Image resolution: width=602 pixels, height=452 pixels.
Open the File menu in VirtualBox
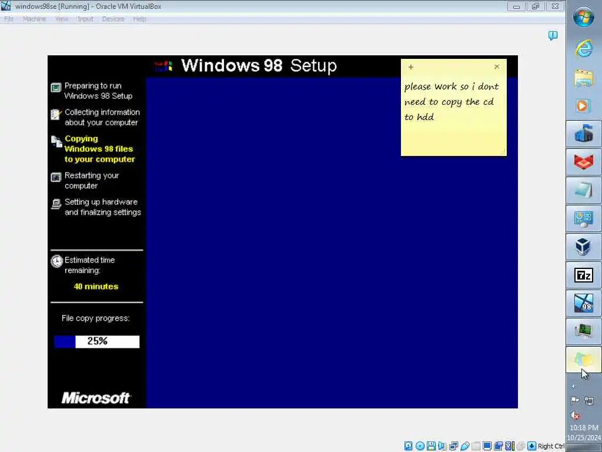coord(8,19)
